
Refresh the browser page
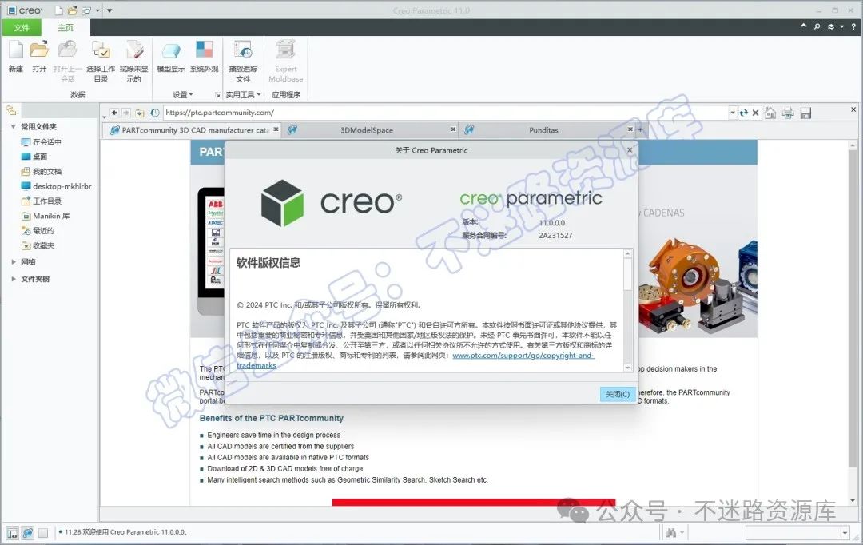click(744, 113)
